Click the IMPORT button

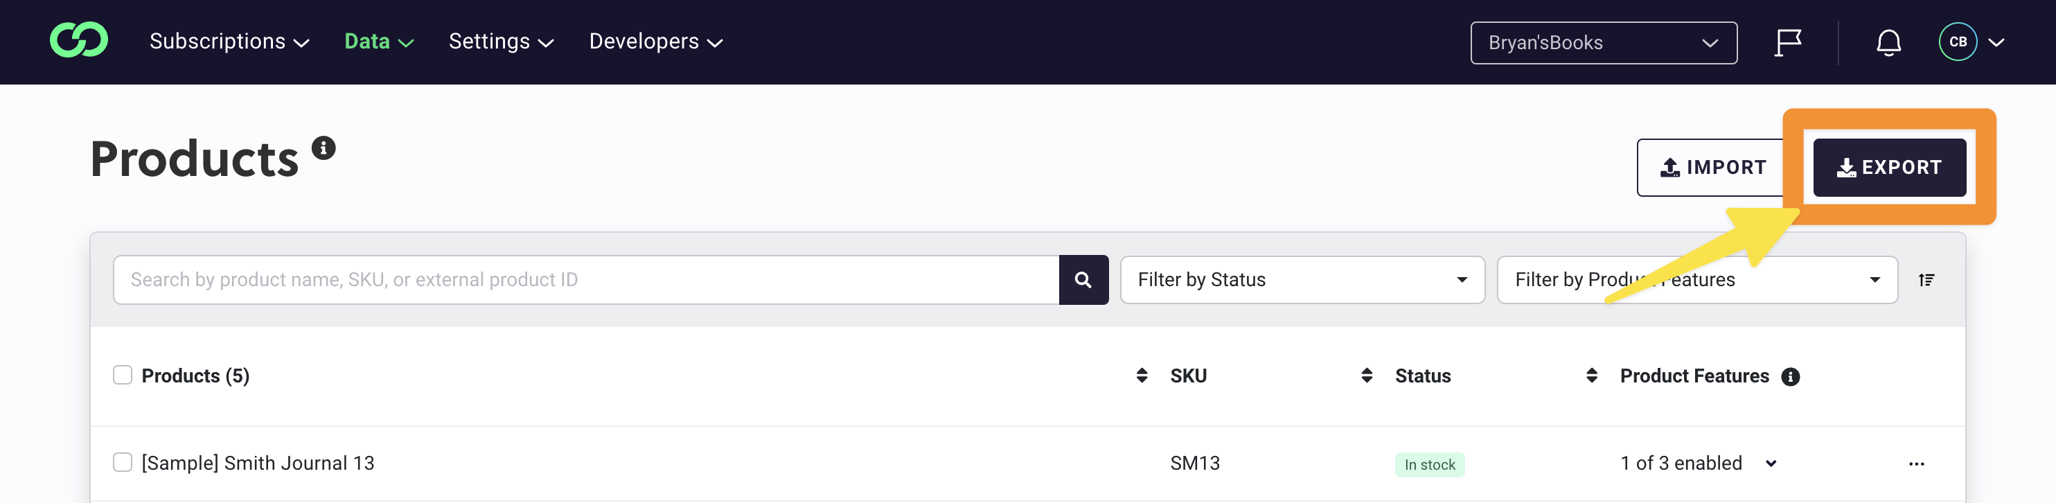click(1712, 168)
